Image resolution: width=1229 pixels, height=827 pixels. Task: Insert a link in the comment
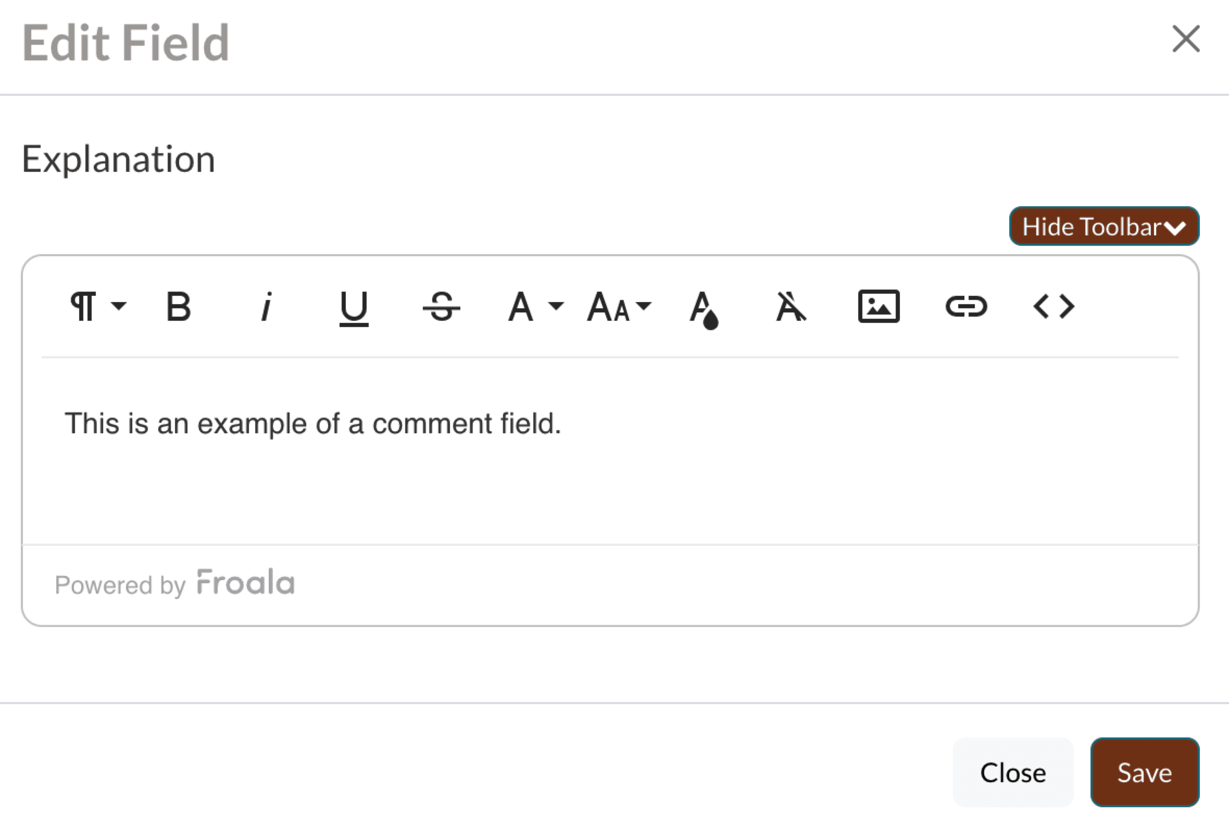[966, 306]
